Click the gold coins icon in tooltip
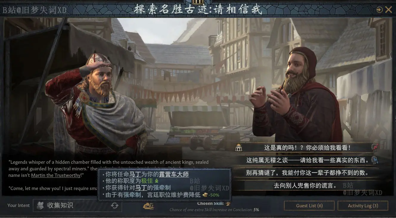Screen dimensions: 396x218 click(205, 195)
